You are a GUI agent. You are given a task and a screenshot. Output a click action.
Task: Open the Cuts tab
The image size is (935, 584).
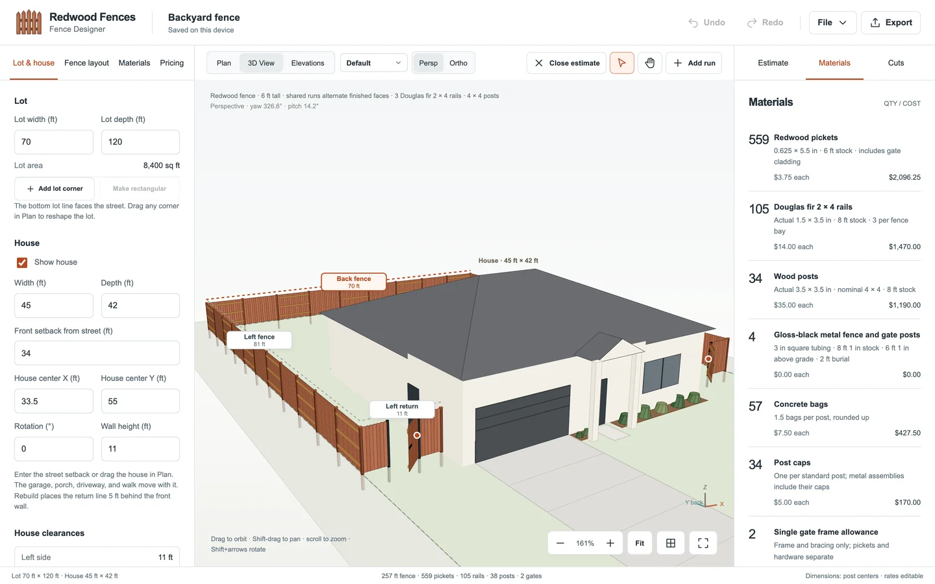pyautogui.click(x=896, y=63)
